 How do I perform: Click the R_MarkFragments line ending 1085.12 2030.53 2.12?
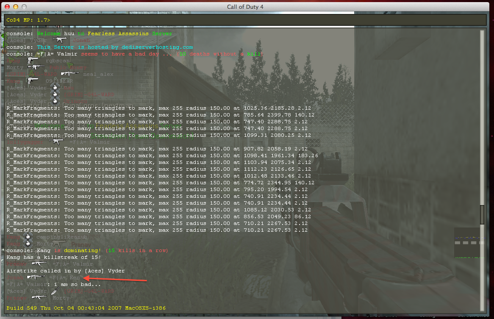click(x=159, y=210)
